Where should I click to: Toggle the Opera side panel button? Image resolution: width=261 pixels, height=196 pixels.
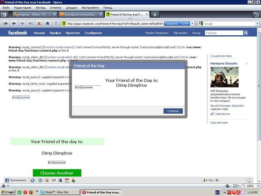pyautogui.click(x=3, y=15)
